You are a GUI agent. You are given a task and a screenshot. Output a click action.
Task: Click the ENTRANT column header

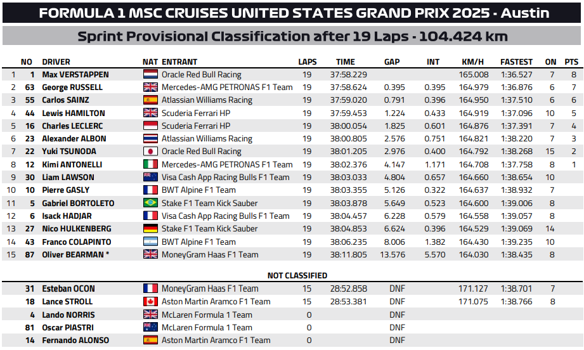tap(179, 62)
